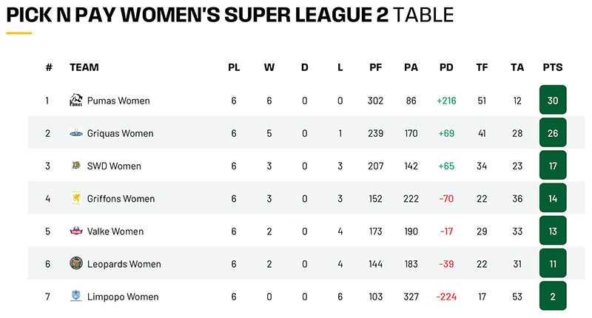The height and width of the screenshot is (318, 592).
Task: Open the Griquas Women team name
Action: [120, 134]
